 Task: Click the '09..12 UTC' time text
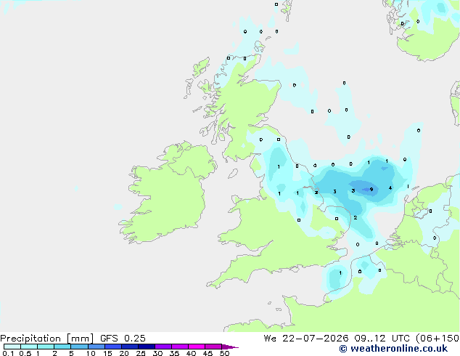382,339
